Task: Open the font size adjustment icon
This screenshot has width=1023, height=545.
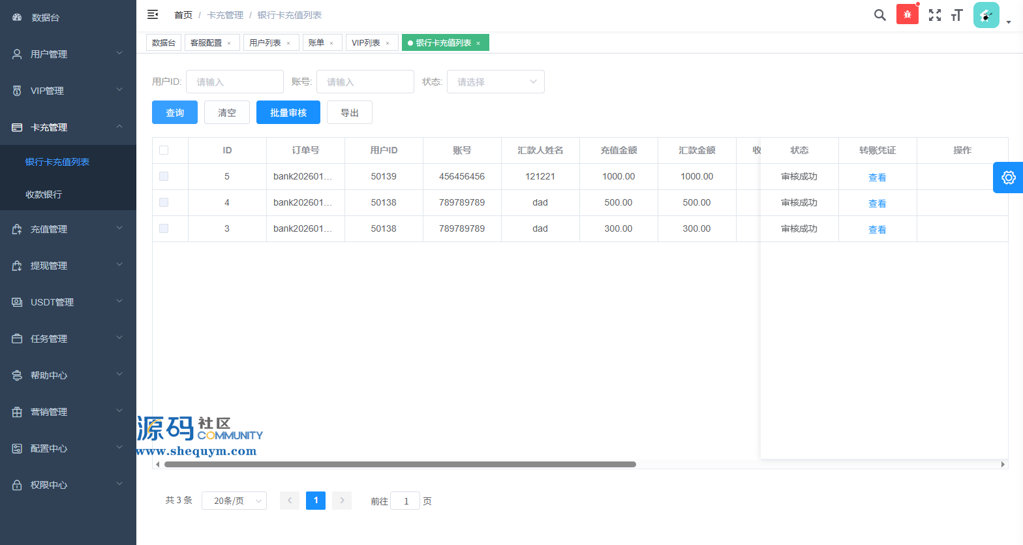Action: tap(957, 15)
